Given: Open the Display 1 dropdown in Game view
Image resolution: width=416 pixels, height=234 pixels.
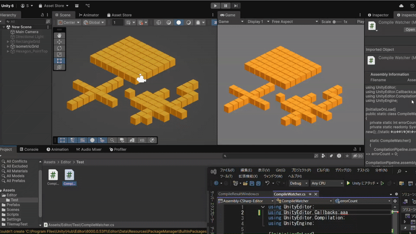Looking at the screenshot, I should pos(258,22).
